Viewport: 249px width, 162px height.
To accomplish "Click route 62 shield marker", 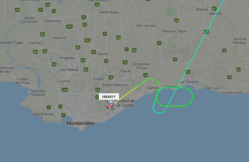I will click(48, 5).
